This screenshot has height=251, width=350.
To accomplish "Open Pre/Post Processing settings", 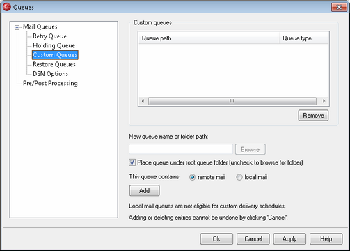I will [50, 83].
